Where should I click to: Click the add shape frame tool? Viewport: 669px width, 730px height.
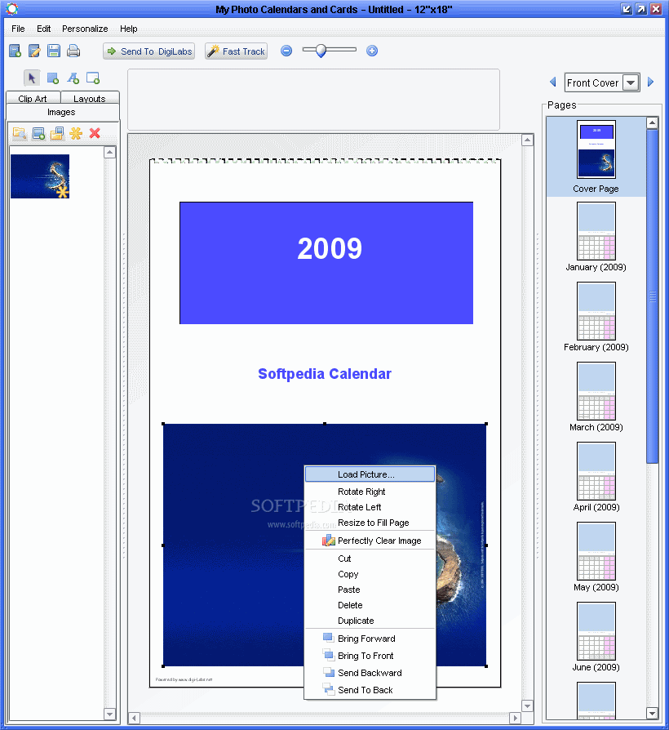pos(93,78)
